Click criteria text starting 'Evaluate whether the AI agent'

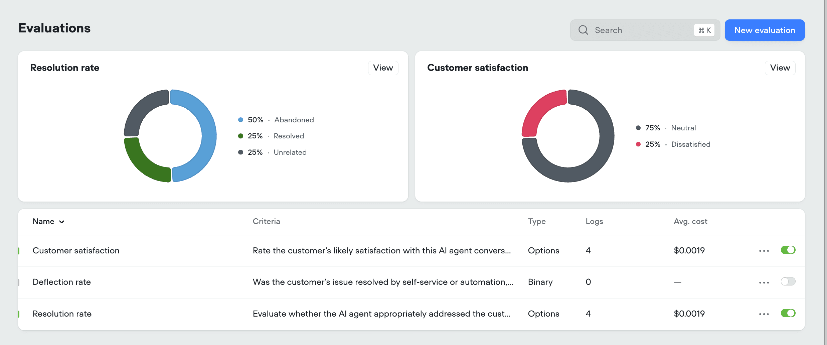pyautogui.click(x=381, y=314)
